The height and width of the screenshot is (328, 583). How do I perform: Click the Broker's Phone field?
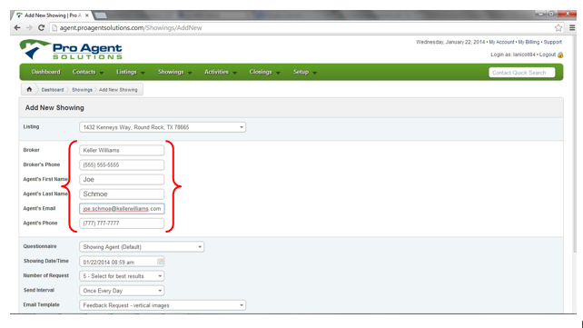pyautogui.click(x=122, y=164)
